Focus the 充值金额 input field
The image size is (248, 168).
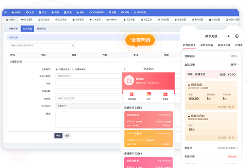(x=89, y=91)
